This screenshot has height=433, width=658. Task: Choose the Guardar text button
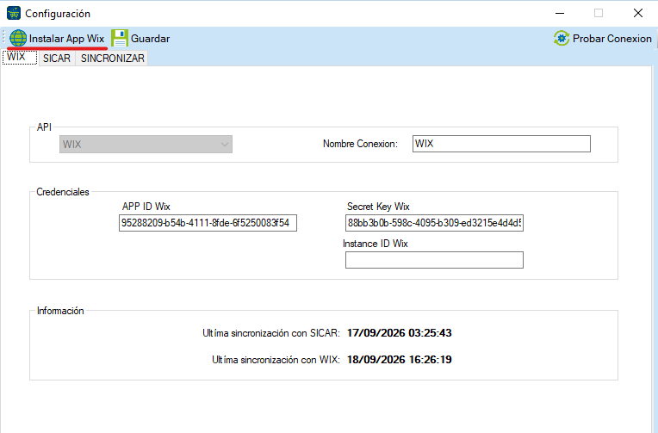tap(150, 39)
